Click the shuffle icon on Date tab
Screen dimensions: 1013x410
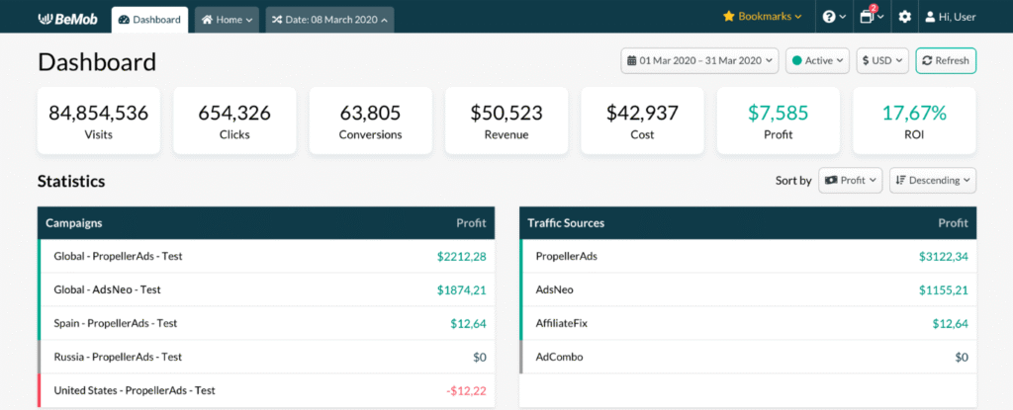276,20
